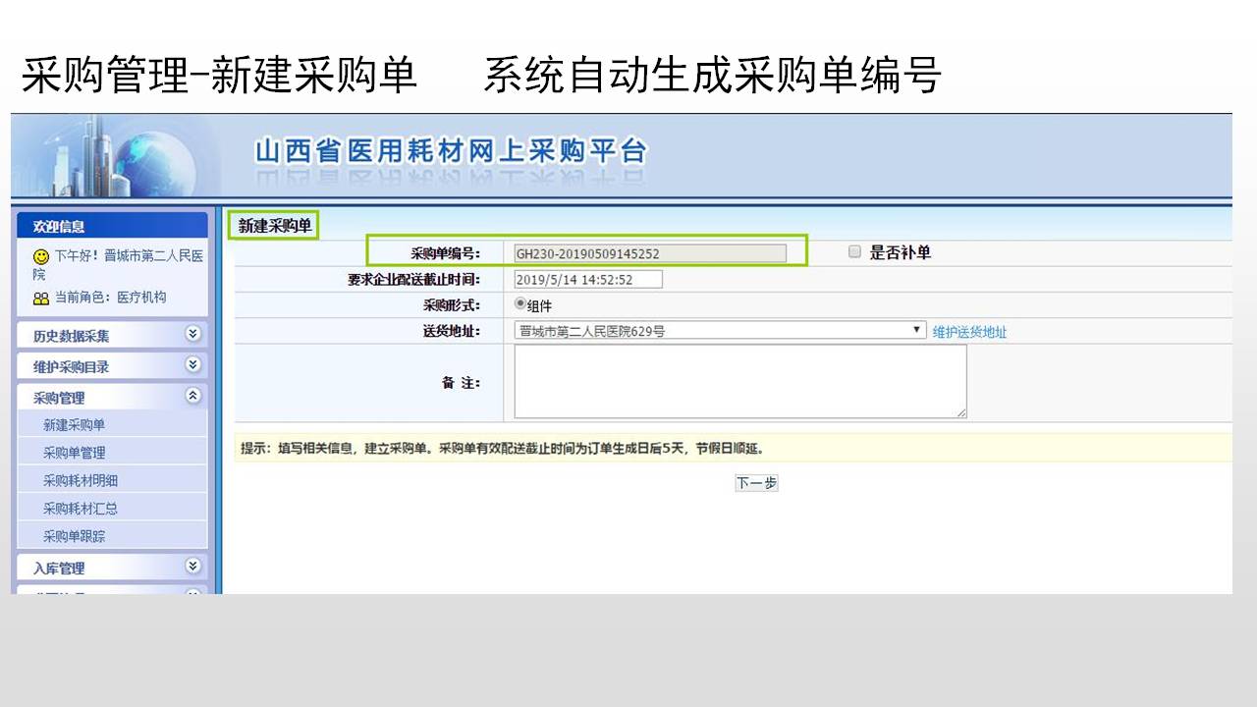Viewport: 1257px width, 707px height.
Task: Click the 下一步 button
Action: click(756, 483)
